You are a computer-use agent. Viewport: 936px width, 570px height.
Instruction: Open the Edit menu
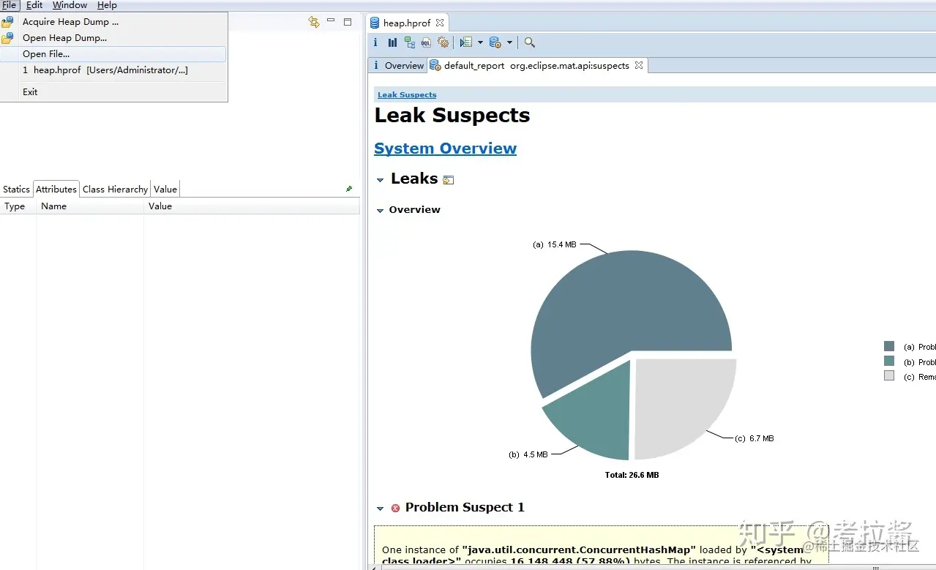tap(34, 5)
